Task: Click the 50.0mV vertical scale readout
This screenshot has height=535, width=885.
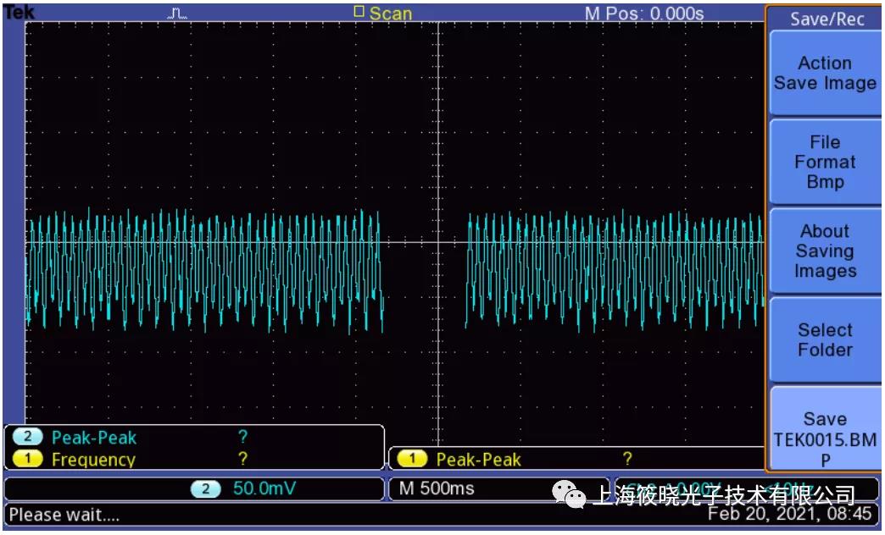Action: click(264, 488)
